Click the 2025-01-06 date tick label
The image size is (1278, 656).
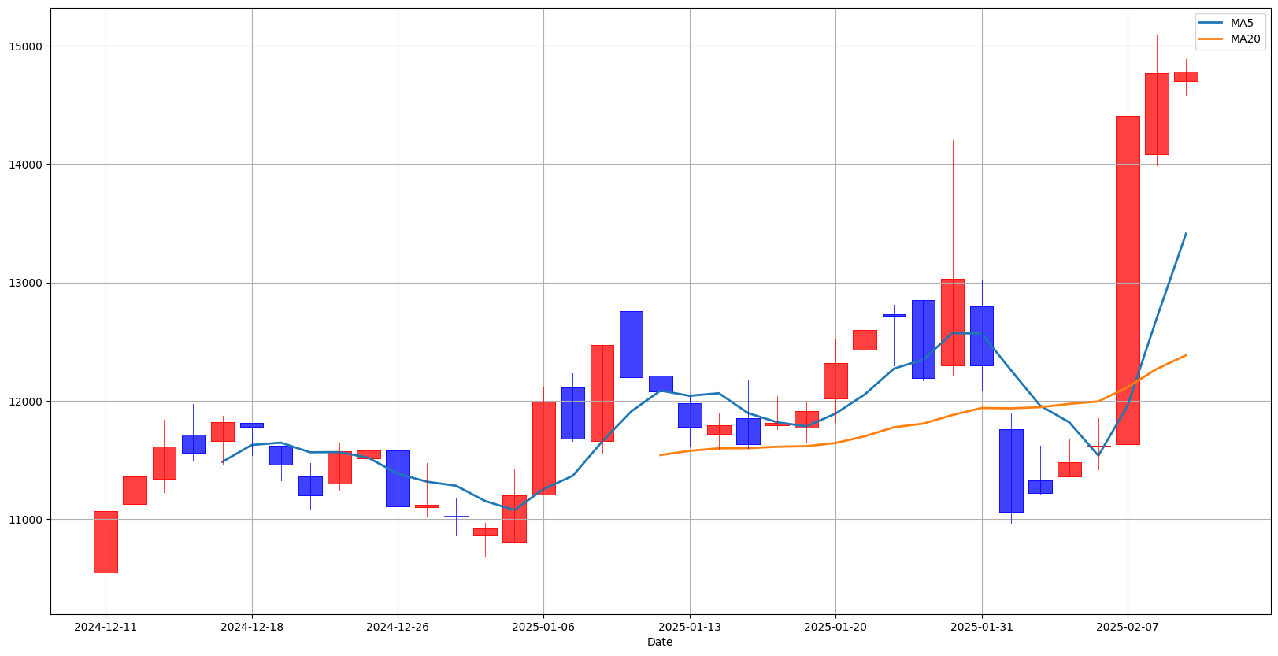point(543,627)
